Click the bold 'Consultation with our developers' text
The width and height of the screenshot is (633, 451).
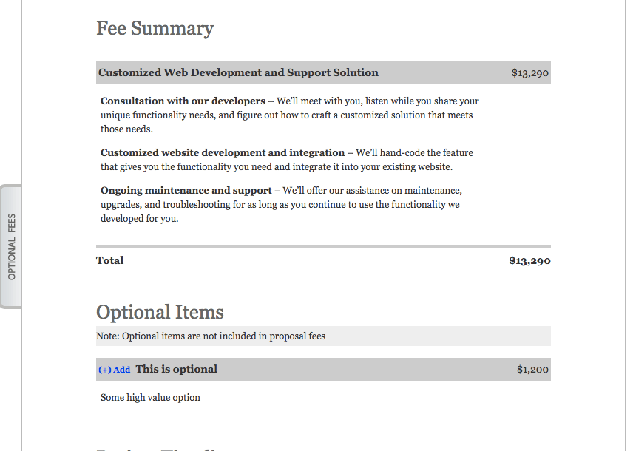183,101
